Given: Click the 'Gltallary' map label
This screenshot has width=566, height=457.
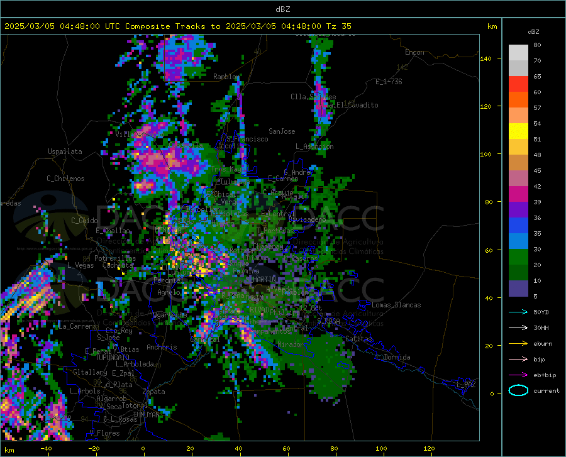Looking at the screenshot, I should (x=90, y=372).
